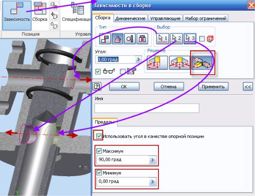This screenshot has width=255, height=196.
Task: Toggle use angle as resting position checkbox
Action: pyautogui.click(x=99, y=136)
